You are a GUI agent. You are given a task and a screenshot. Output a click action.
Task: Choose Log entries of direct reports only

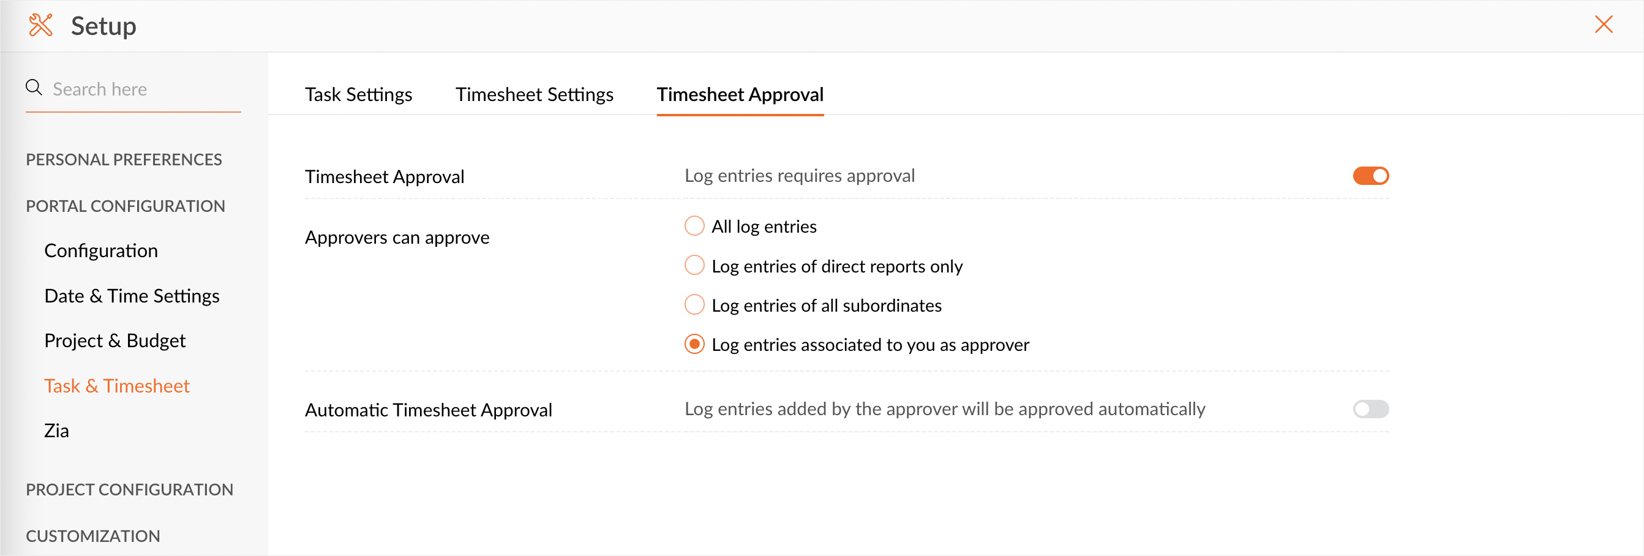[x=694, y=266]
